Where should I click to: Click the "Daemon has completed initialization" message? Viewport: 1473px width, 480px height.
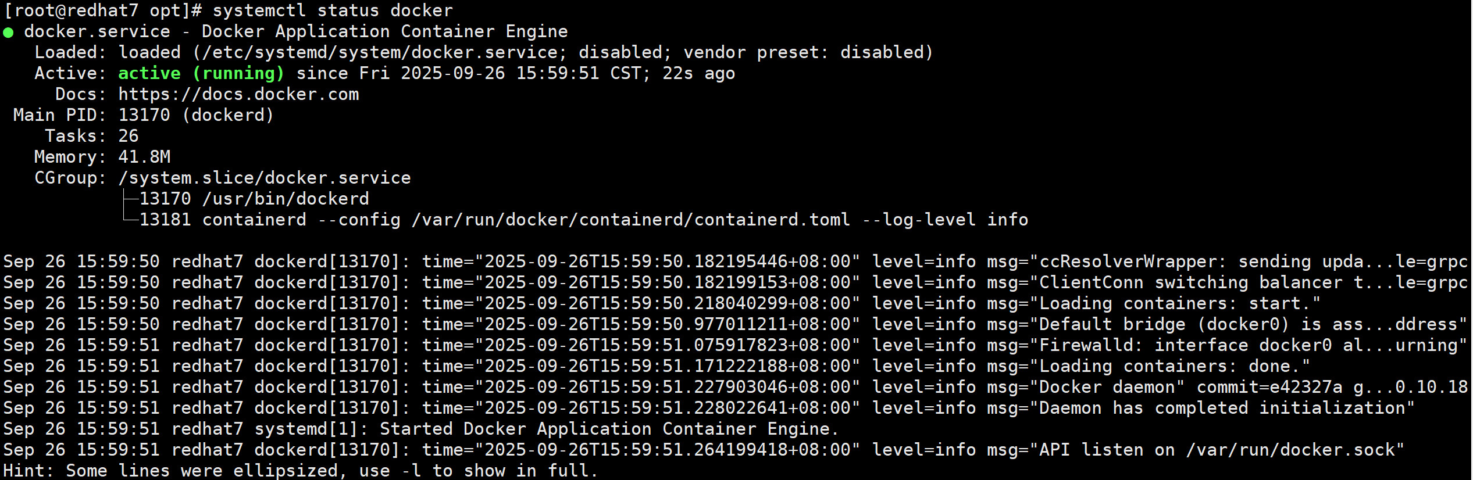tap(1226, 408)
